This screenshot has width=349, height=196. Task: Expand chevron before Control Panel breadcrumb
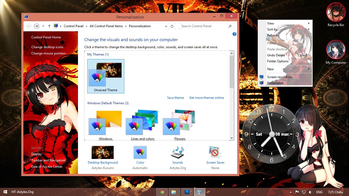tap(61, 26)
